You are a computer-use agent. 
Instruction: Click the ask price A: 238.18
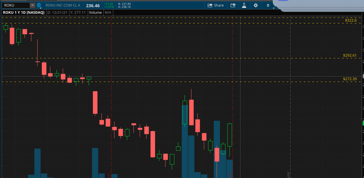coord(124,7)
